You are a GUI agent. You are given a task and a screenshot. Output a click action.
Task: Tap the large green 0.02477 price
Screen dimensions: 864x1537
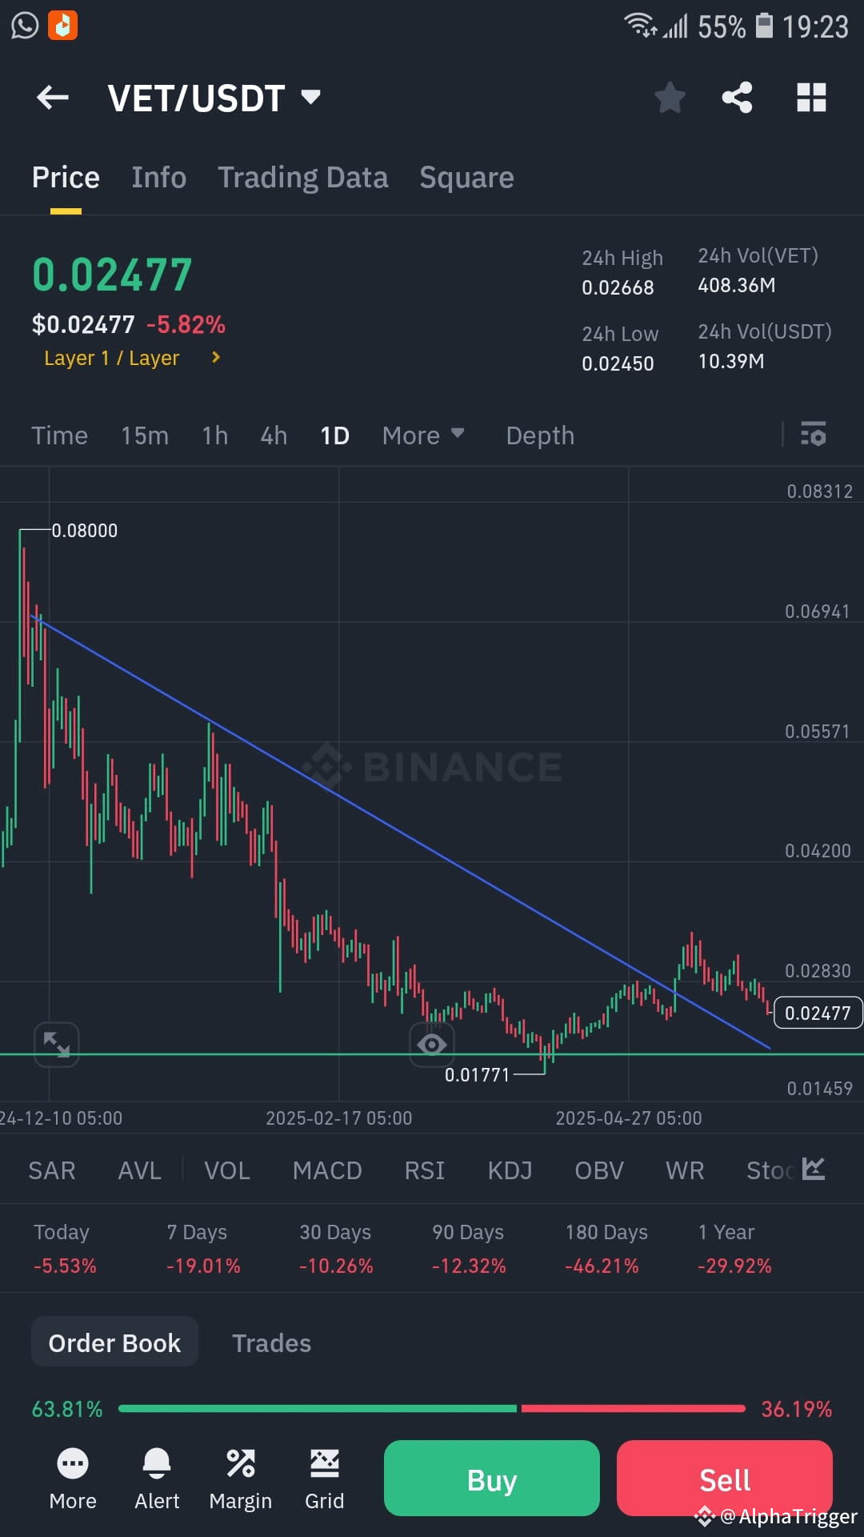click(x=112, y=275)
